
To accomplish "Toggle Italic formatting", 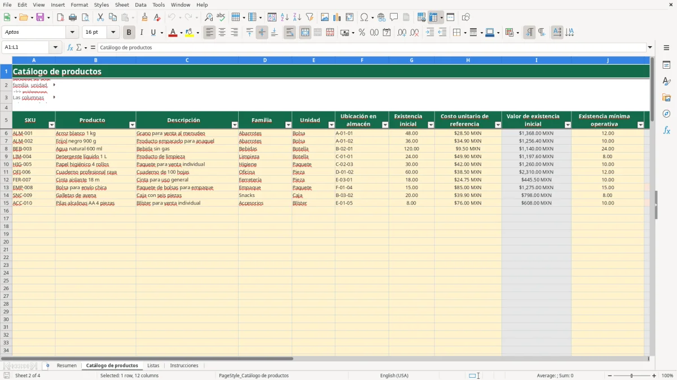I will click(x=141, y=33).
